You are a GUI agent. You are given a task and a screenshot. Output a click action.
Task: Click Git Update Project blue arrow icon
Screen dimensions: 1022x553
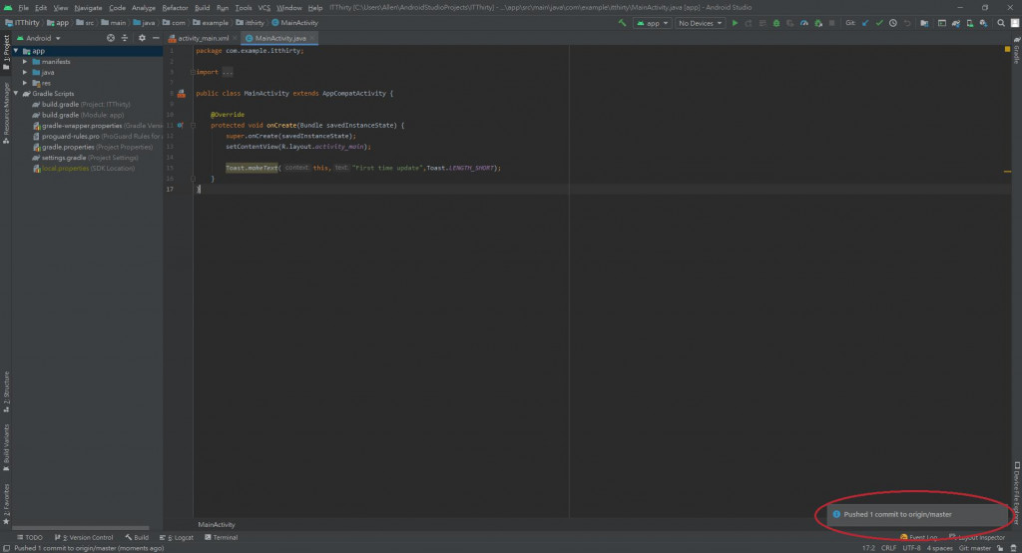(x=865, y=23)
